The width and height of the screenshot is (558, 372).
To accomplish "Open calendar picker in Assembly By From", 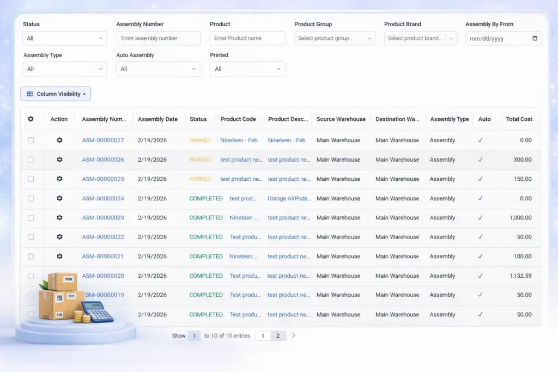I will (x=535, y=39).
